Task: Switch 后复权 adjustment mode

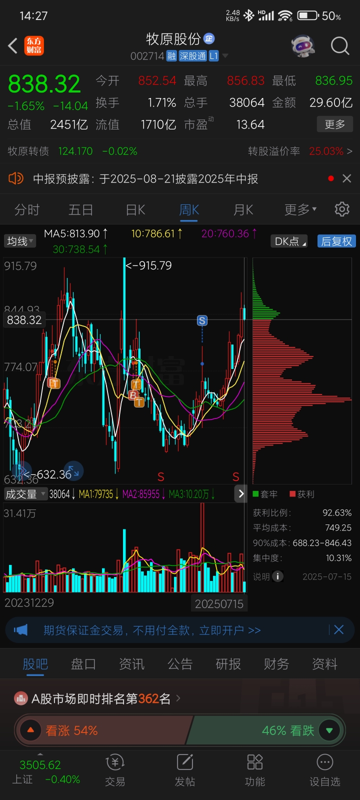Action: [x=336, y=241]
